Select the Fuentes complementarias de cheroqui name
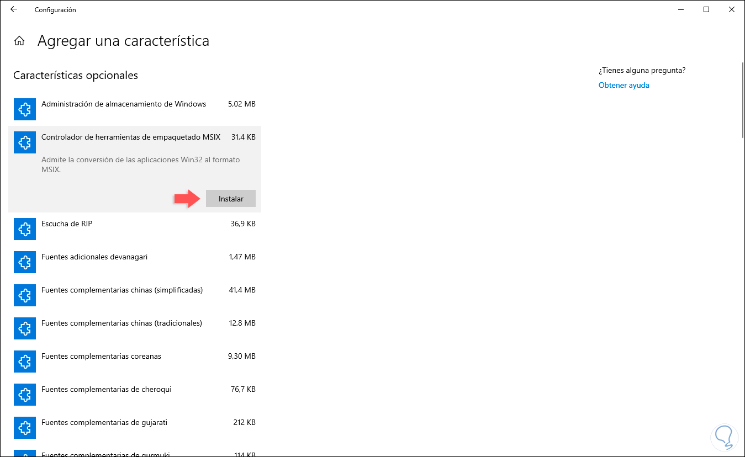 coord(106,390)
